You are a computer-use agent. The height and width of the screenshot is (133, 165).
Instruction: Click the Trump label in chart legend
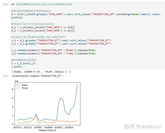click(25, 88)
